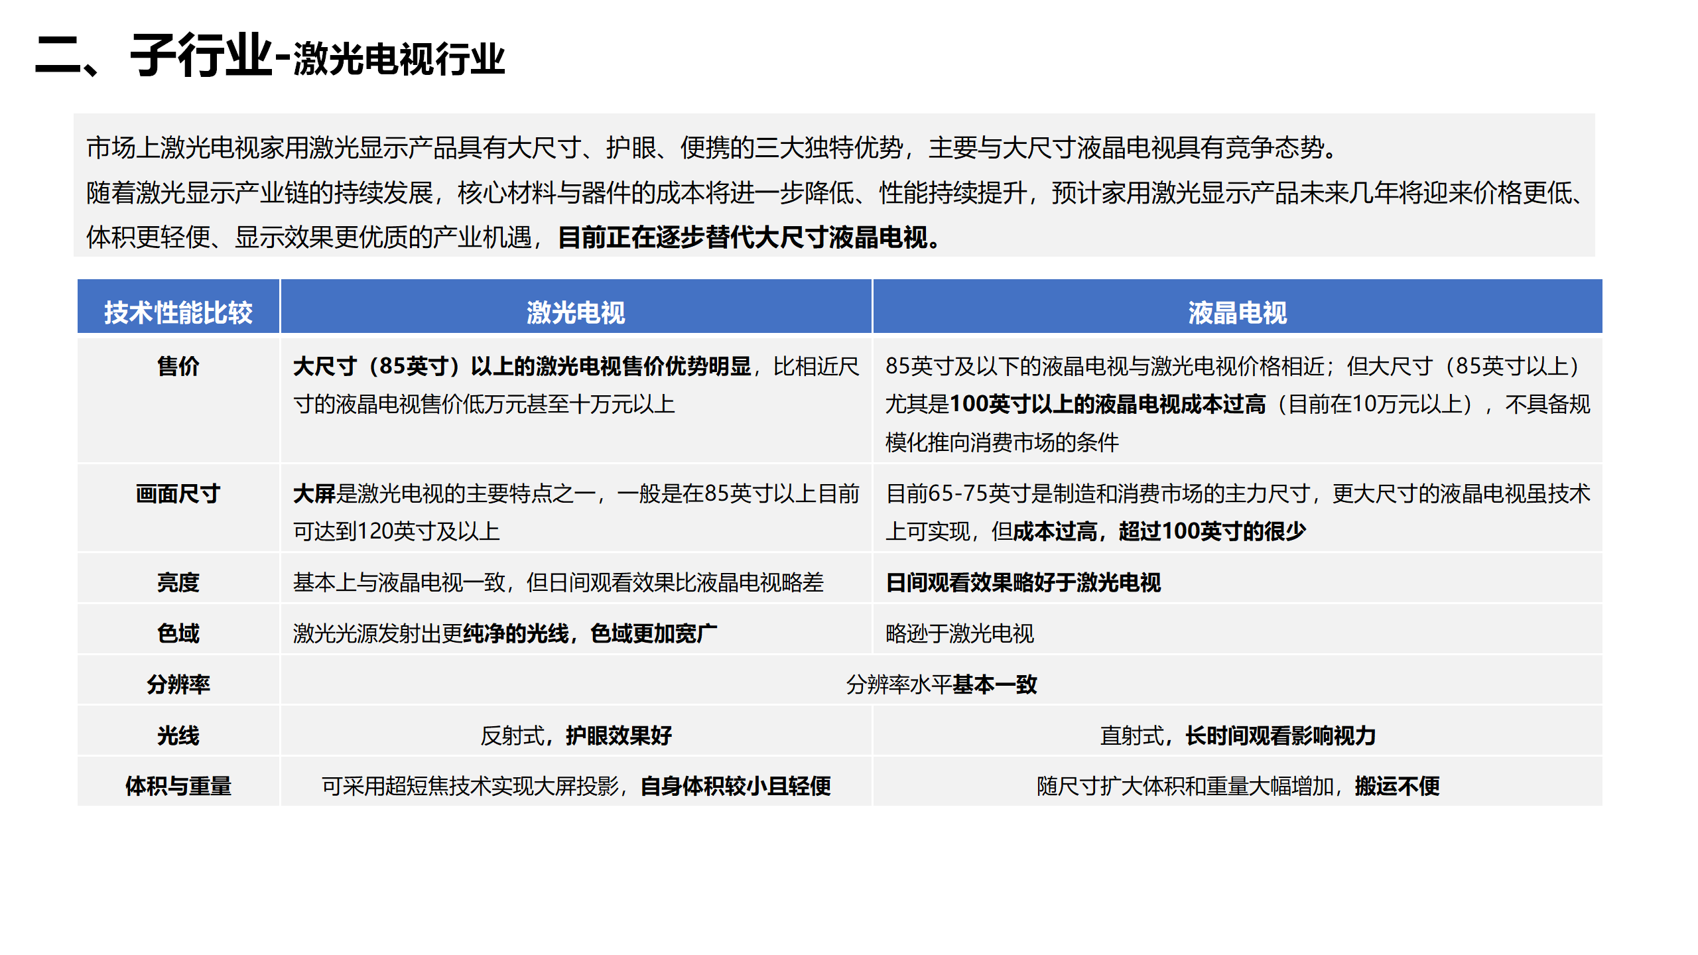1698x955 pixels.
Task: Click the cell 反射式，护眼效果好
Action: tap(577, 735)
